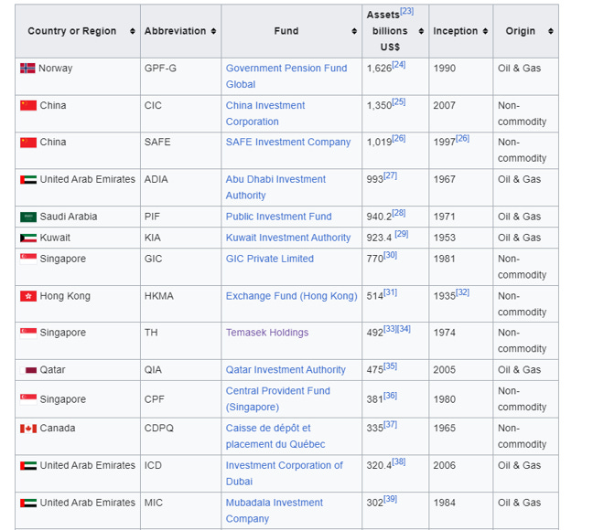Follow citation [29] next to 923.4
This screenshot has height=530, width=593.
(402, 234)
